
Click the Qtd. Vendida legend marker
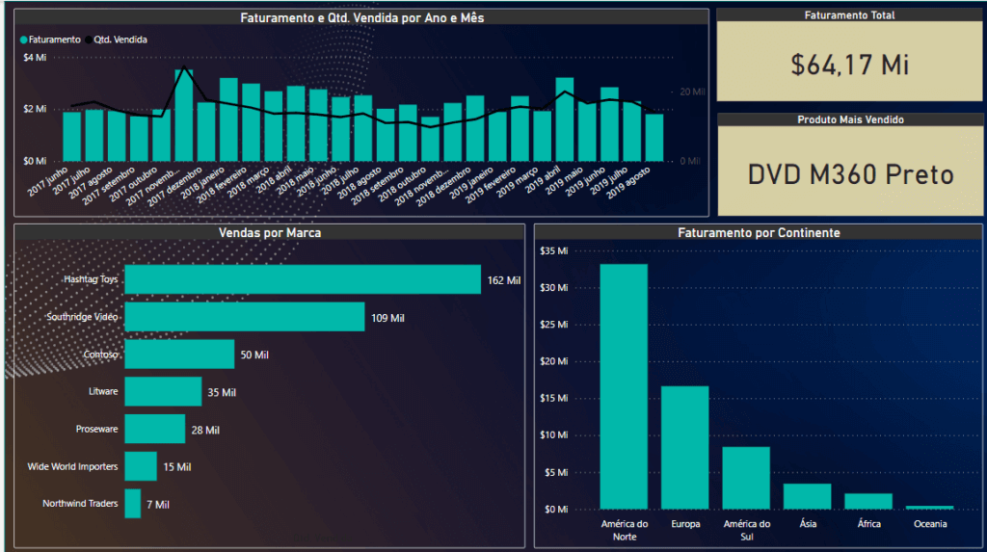click(89, 39)
